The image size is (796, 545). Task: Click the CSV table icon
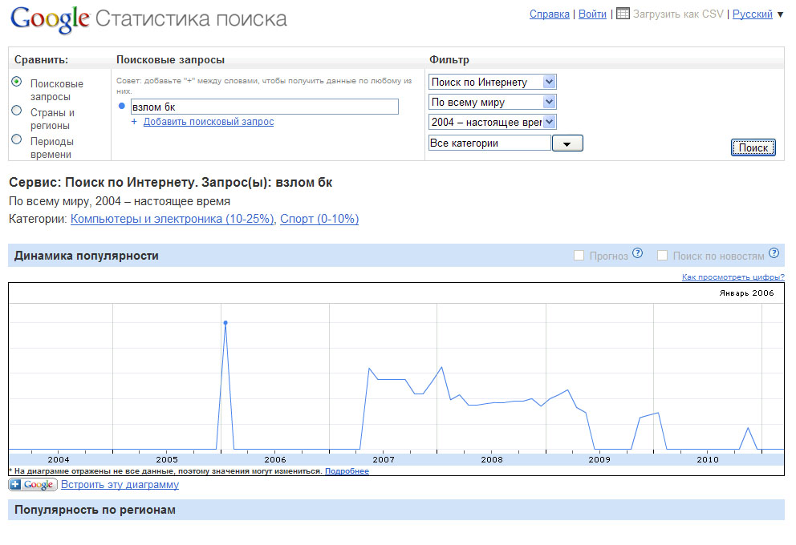point(623,14)
